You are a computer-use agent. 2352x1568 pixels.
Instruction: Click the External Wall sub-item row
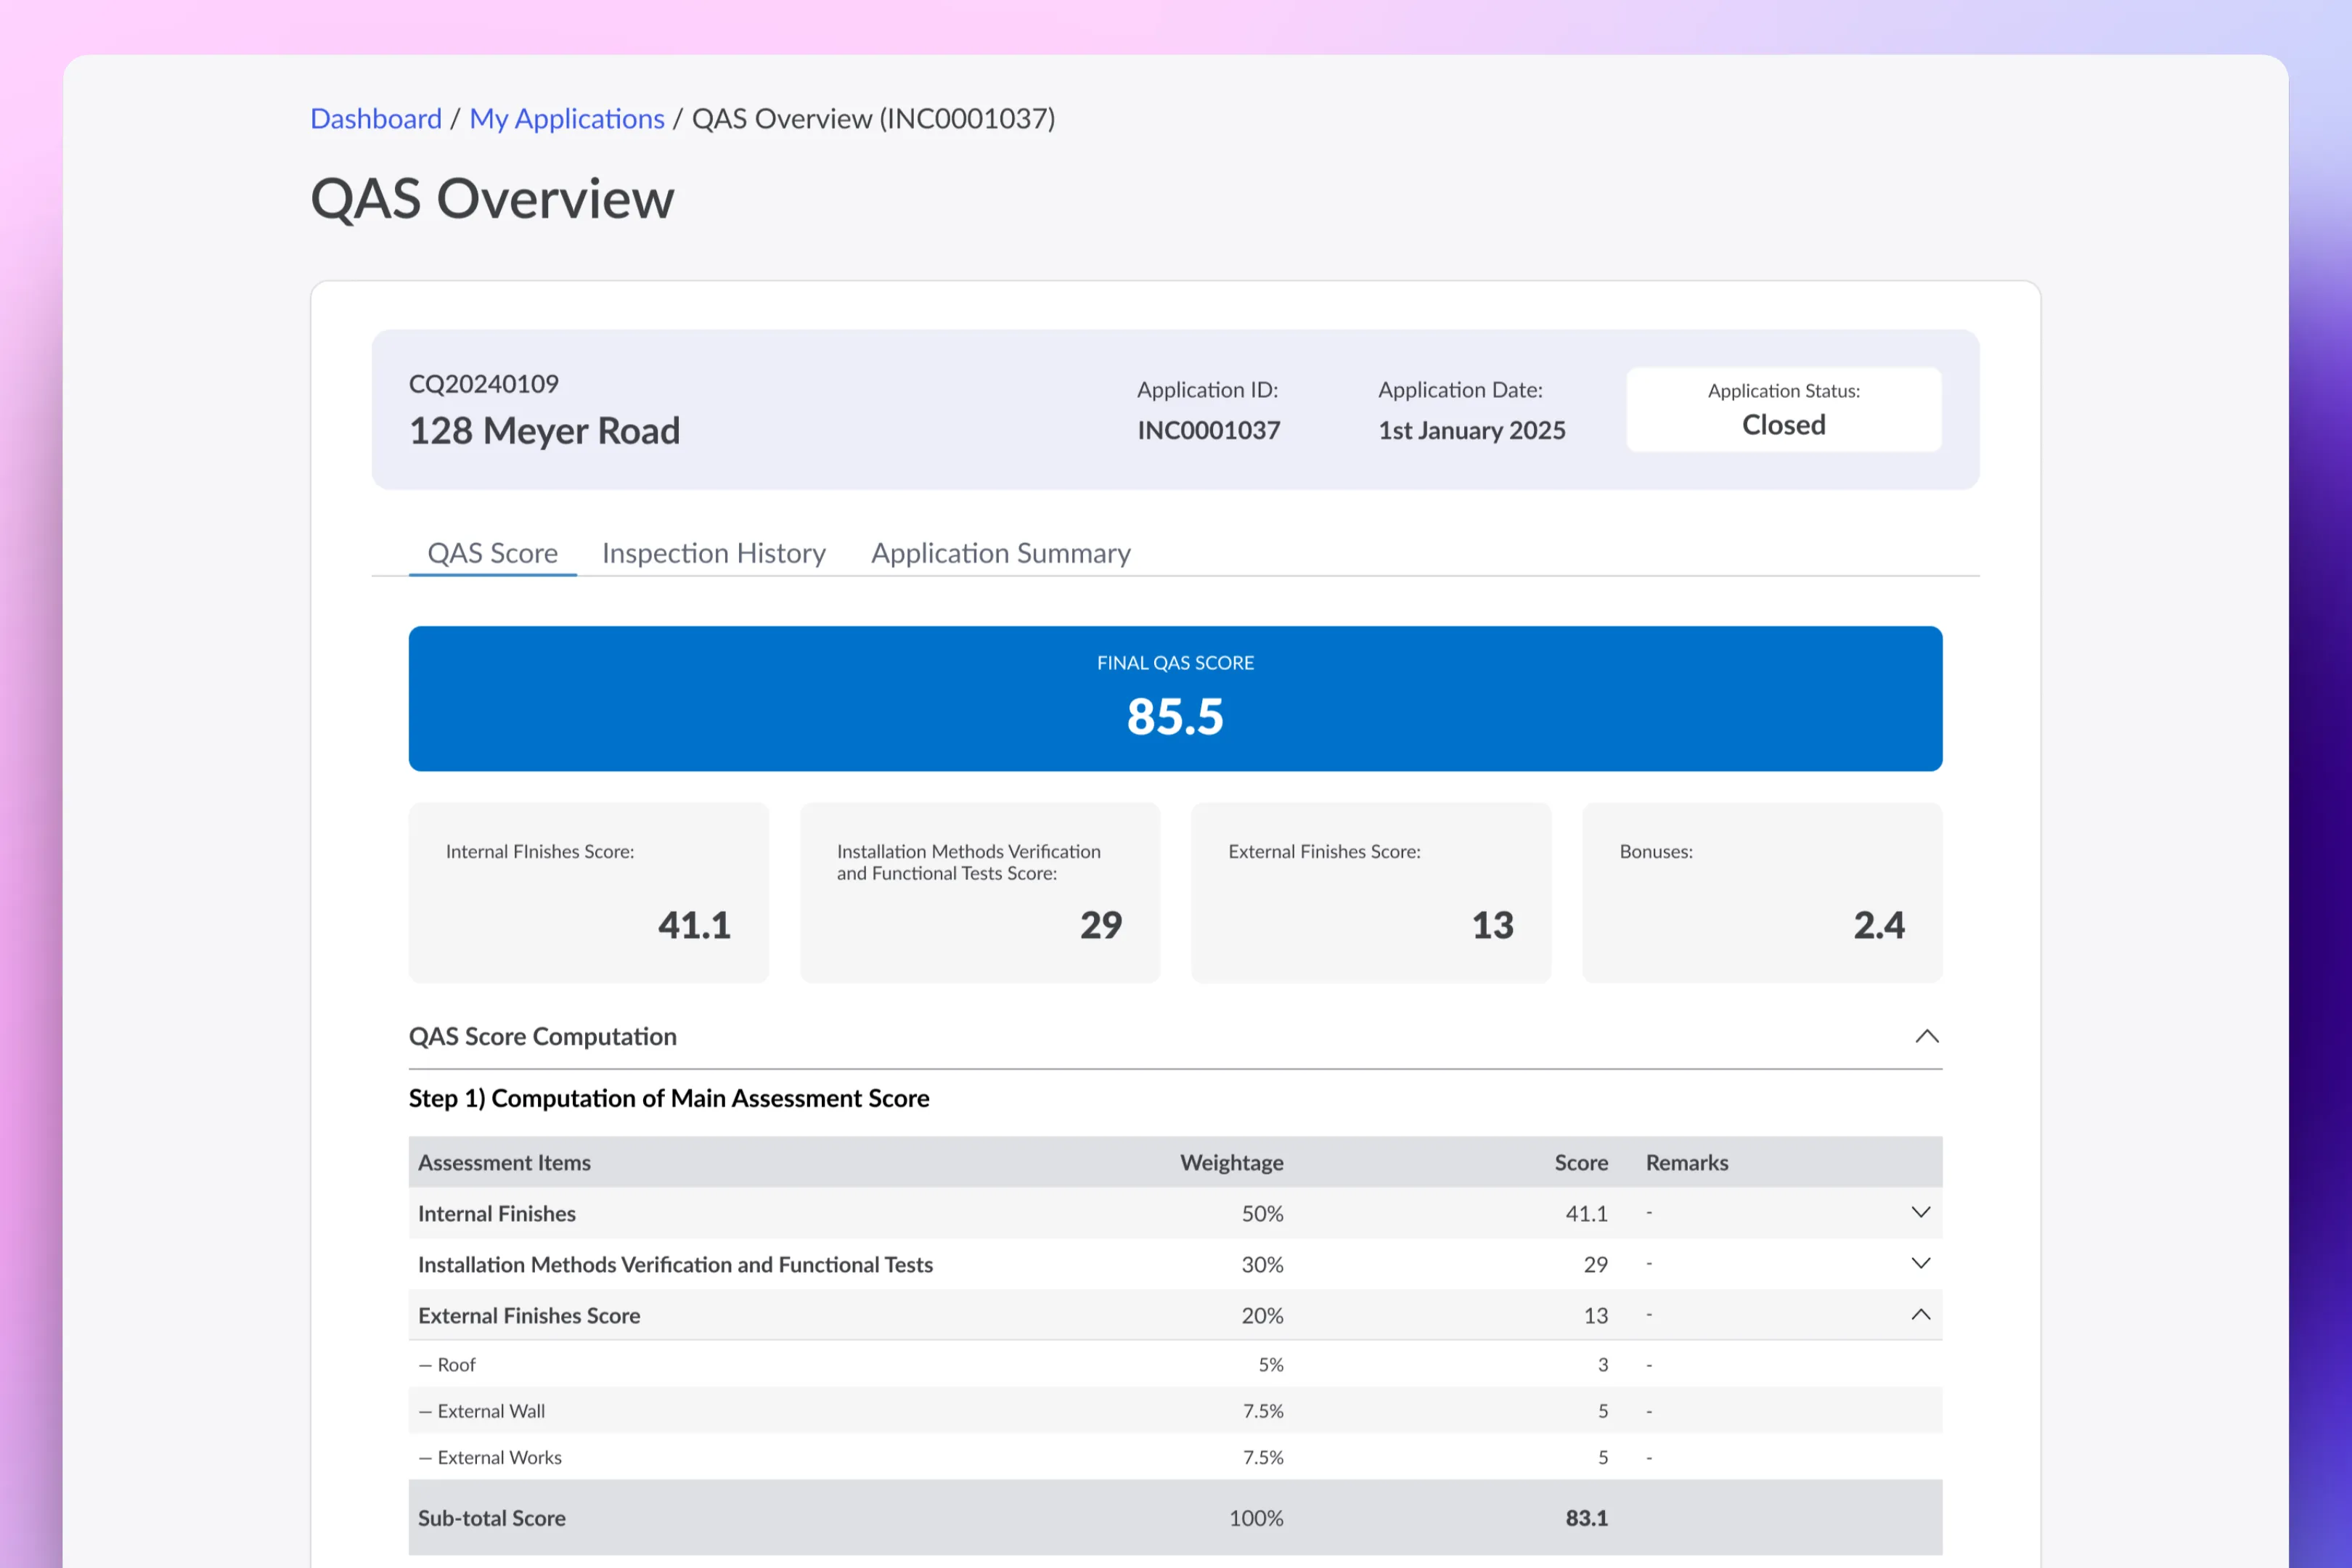[1175, 1410]
